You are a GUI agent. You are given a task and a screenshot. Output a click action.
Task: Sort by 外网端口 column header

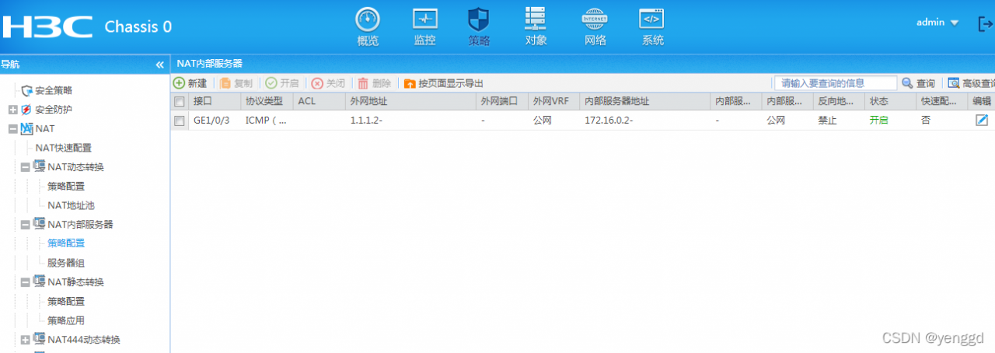pos(502,102)
